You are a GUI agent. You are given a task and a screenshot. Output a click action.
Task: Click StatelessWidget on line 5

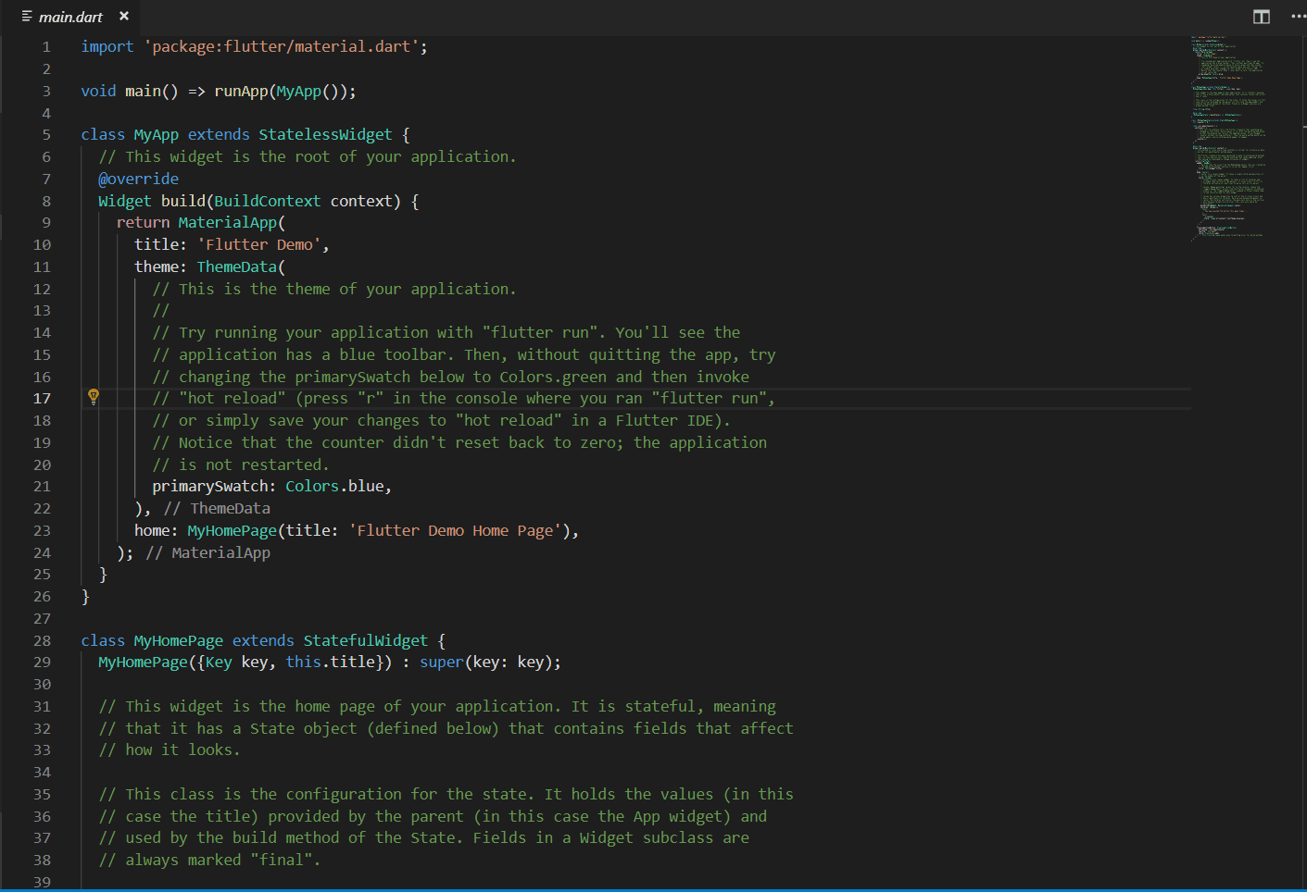pos(324,134)
